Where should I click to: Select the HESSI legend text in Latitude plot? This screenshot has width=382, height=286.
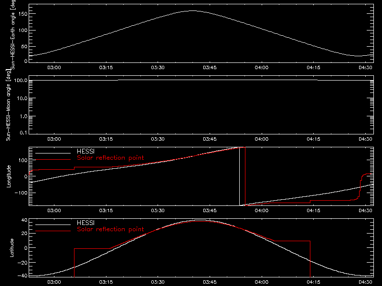(x=85, y=223)
